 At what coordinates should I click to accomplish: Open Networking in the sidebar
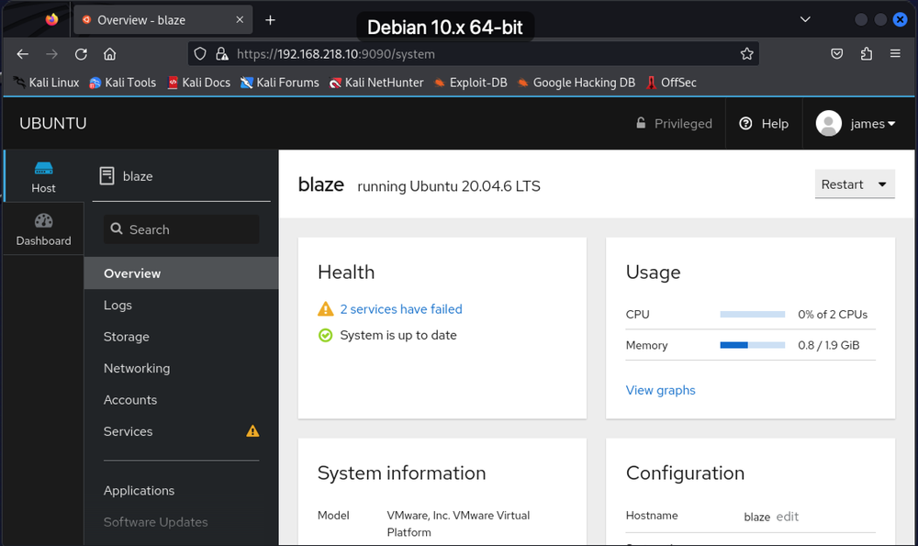[182, 368]
